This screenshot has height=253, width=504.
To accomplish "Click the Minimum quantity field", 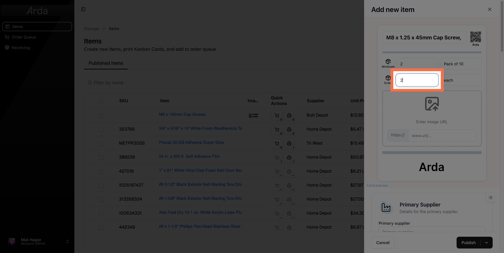I will point(417,64).
